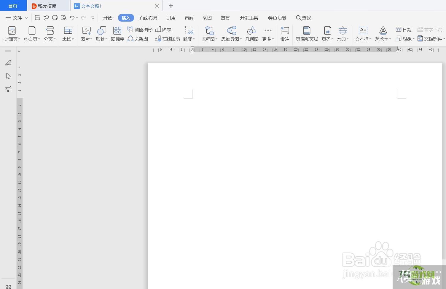Insert a blank page (空白页)

pos(32,34)
